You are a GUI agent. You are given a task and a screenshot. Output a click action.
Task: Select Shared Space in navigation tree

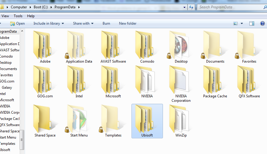10,131
